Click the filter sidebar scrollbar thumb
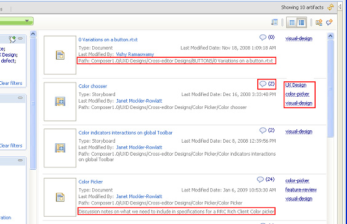The image size is (347, 224). pos(33,103)
